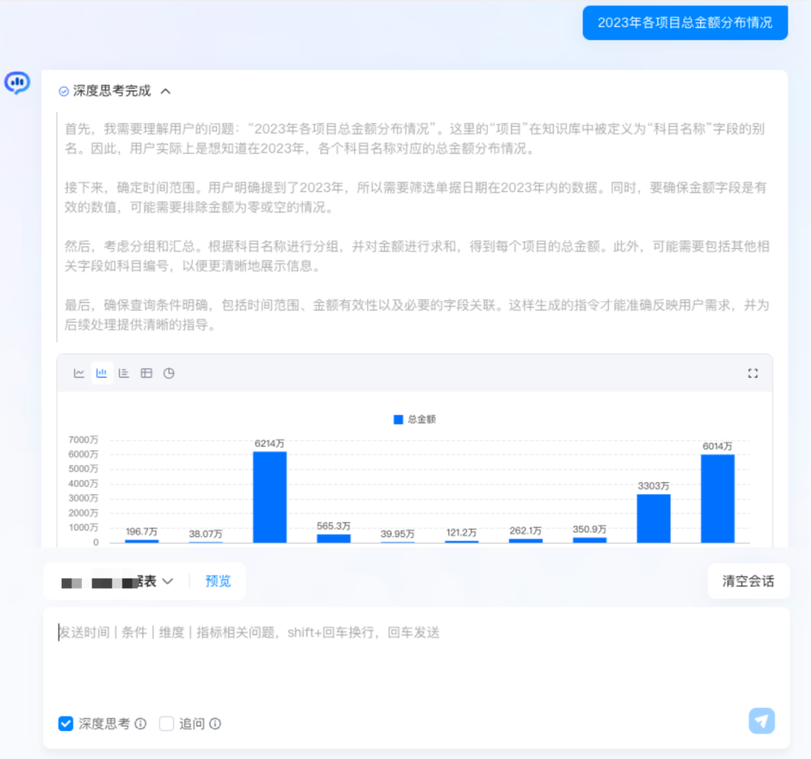
Task: Click the check mark beside 深度思考完成
Action: click(64, 92)
